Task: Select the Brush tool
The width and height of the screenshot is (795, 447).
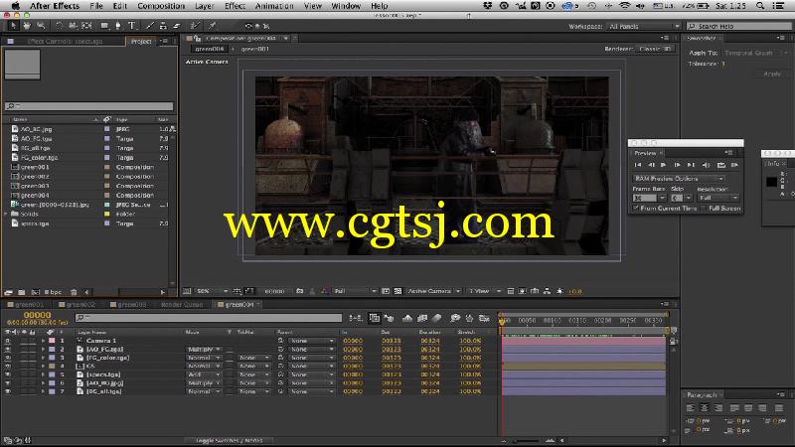Action: point(150,26)
